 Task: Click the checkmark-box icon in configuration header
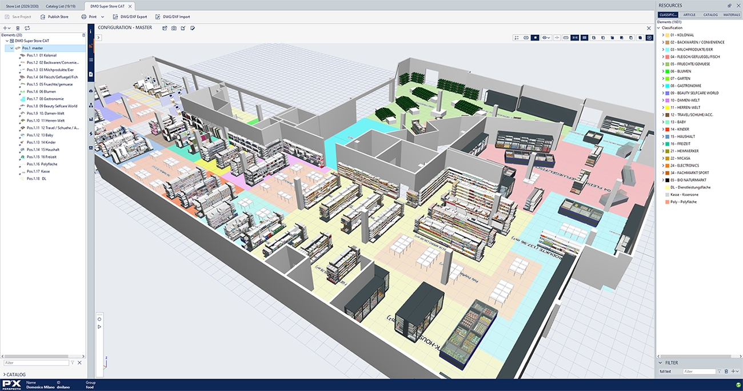pyautogui.click(x=183, y=27)
